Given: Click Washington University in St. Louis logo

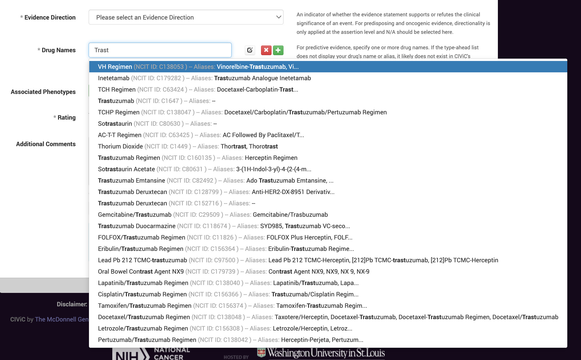Looking at the screenshot, I should coord(321,353).
